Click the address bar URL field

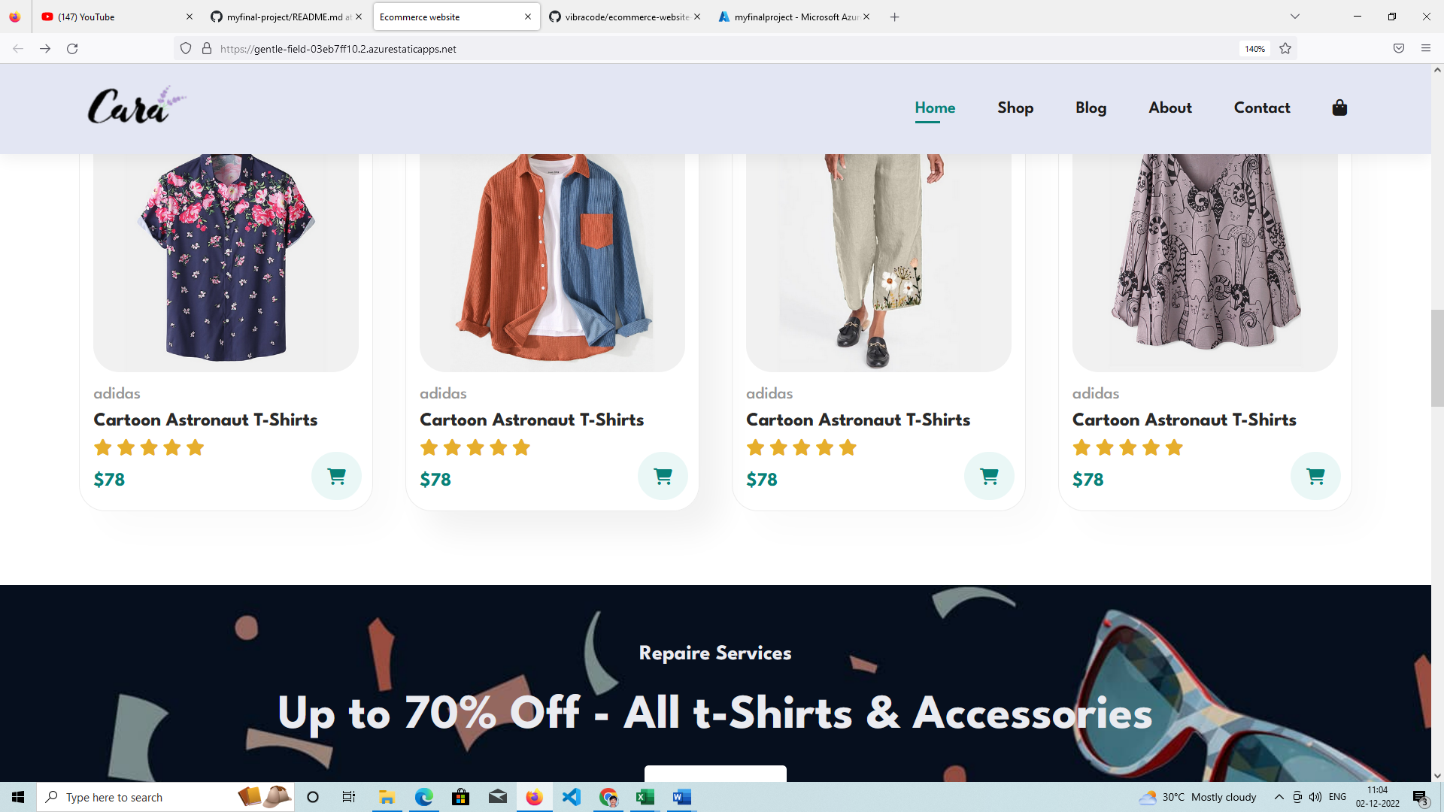[722, 48]
